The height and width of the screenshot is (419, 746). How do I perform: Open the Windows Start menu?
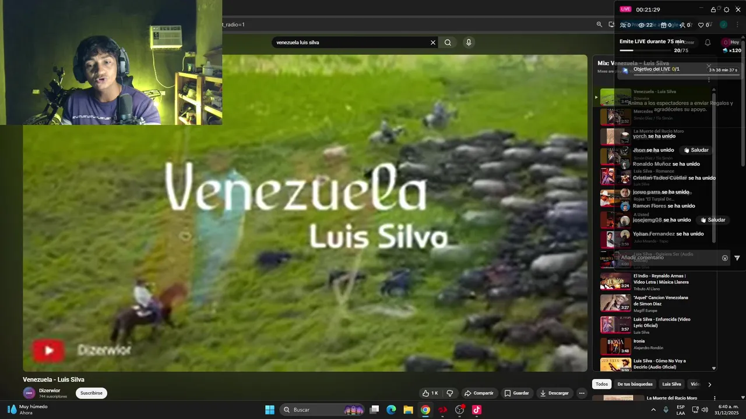270,410
